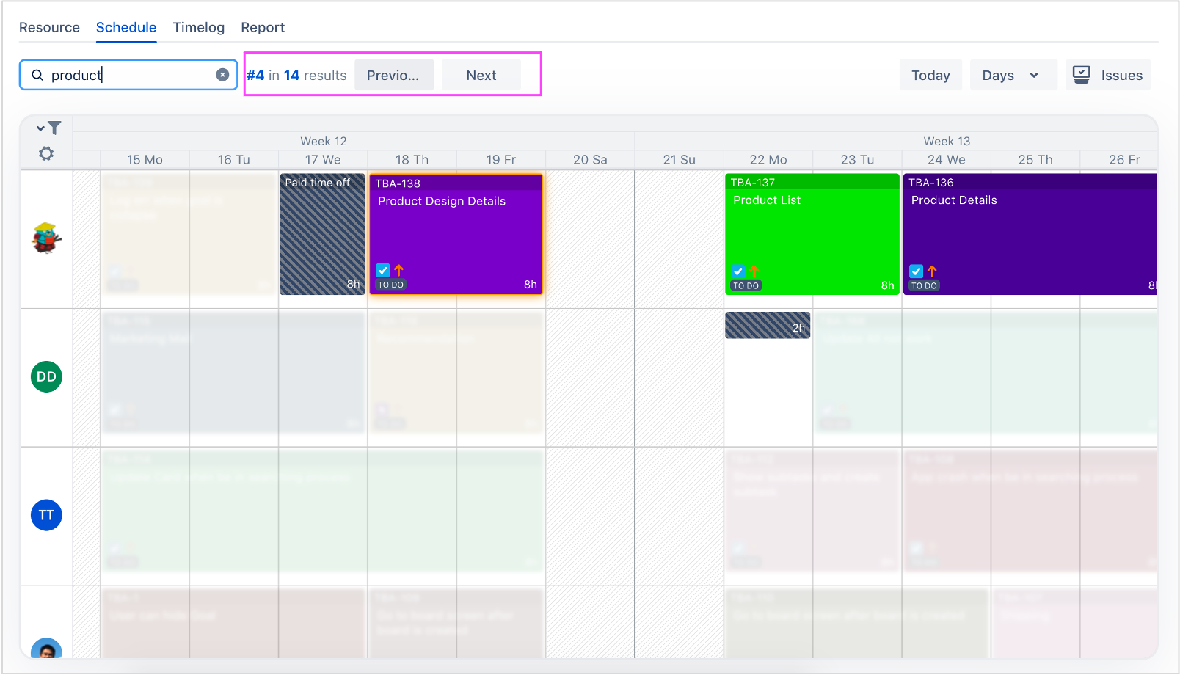Click the DD user avatar

tap(46, 376)
